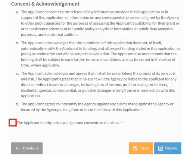Click the 'd.' list marker
Viewport: 193px width, 160px height.
coord(18,104)
